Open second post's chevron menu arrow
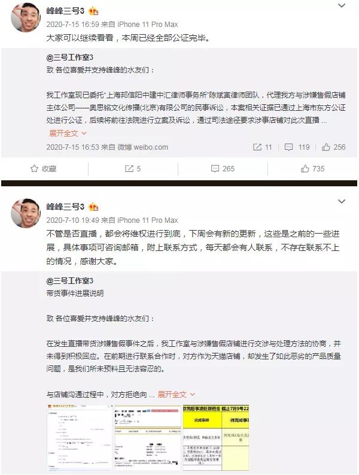Viewport: 359px width, 475px height. tap(342, 201)
